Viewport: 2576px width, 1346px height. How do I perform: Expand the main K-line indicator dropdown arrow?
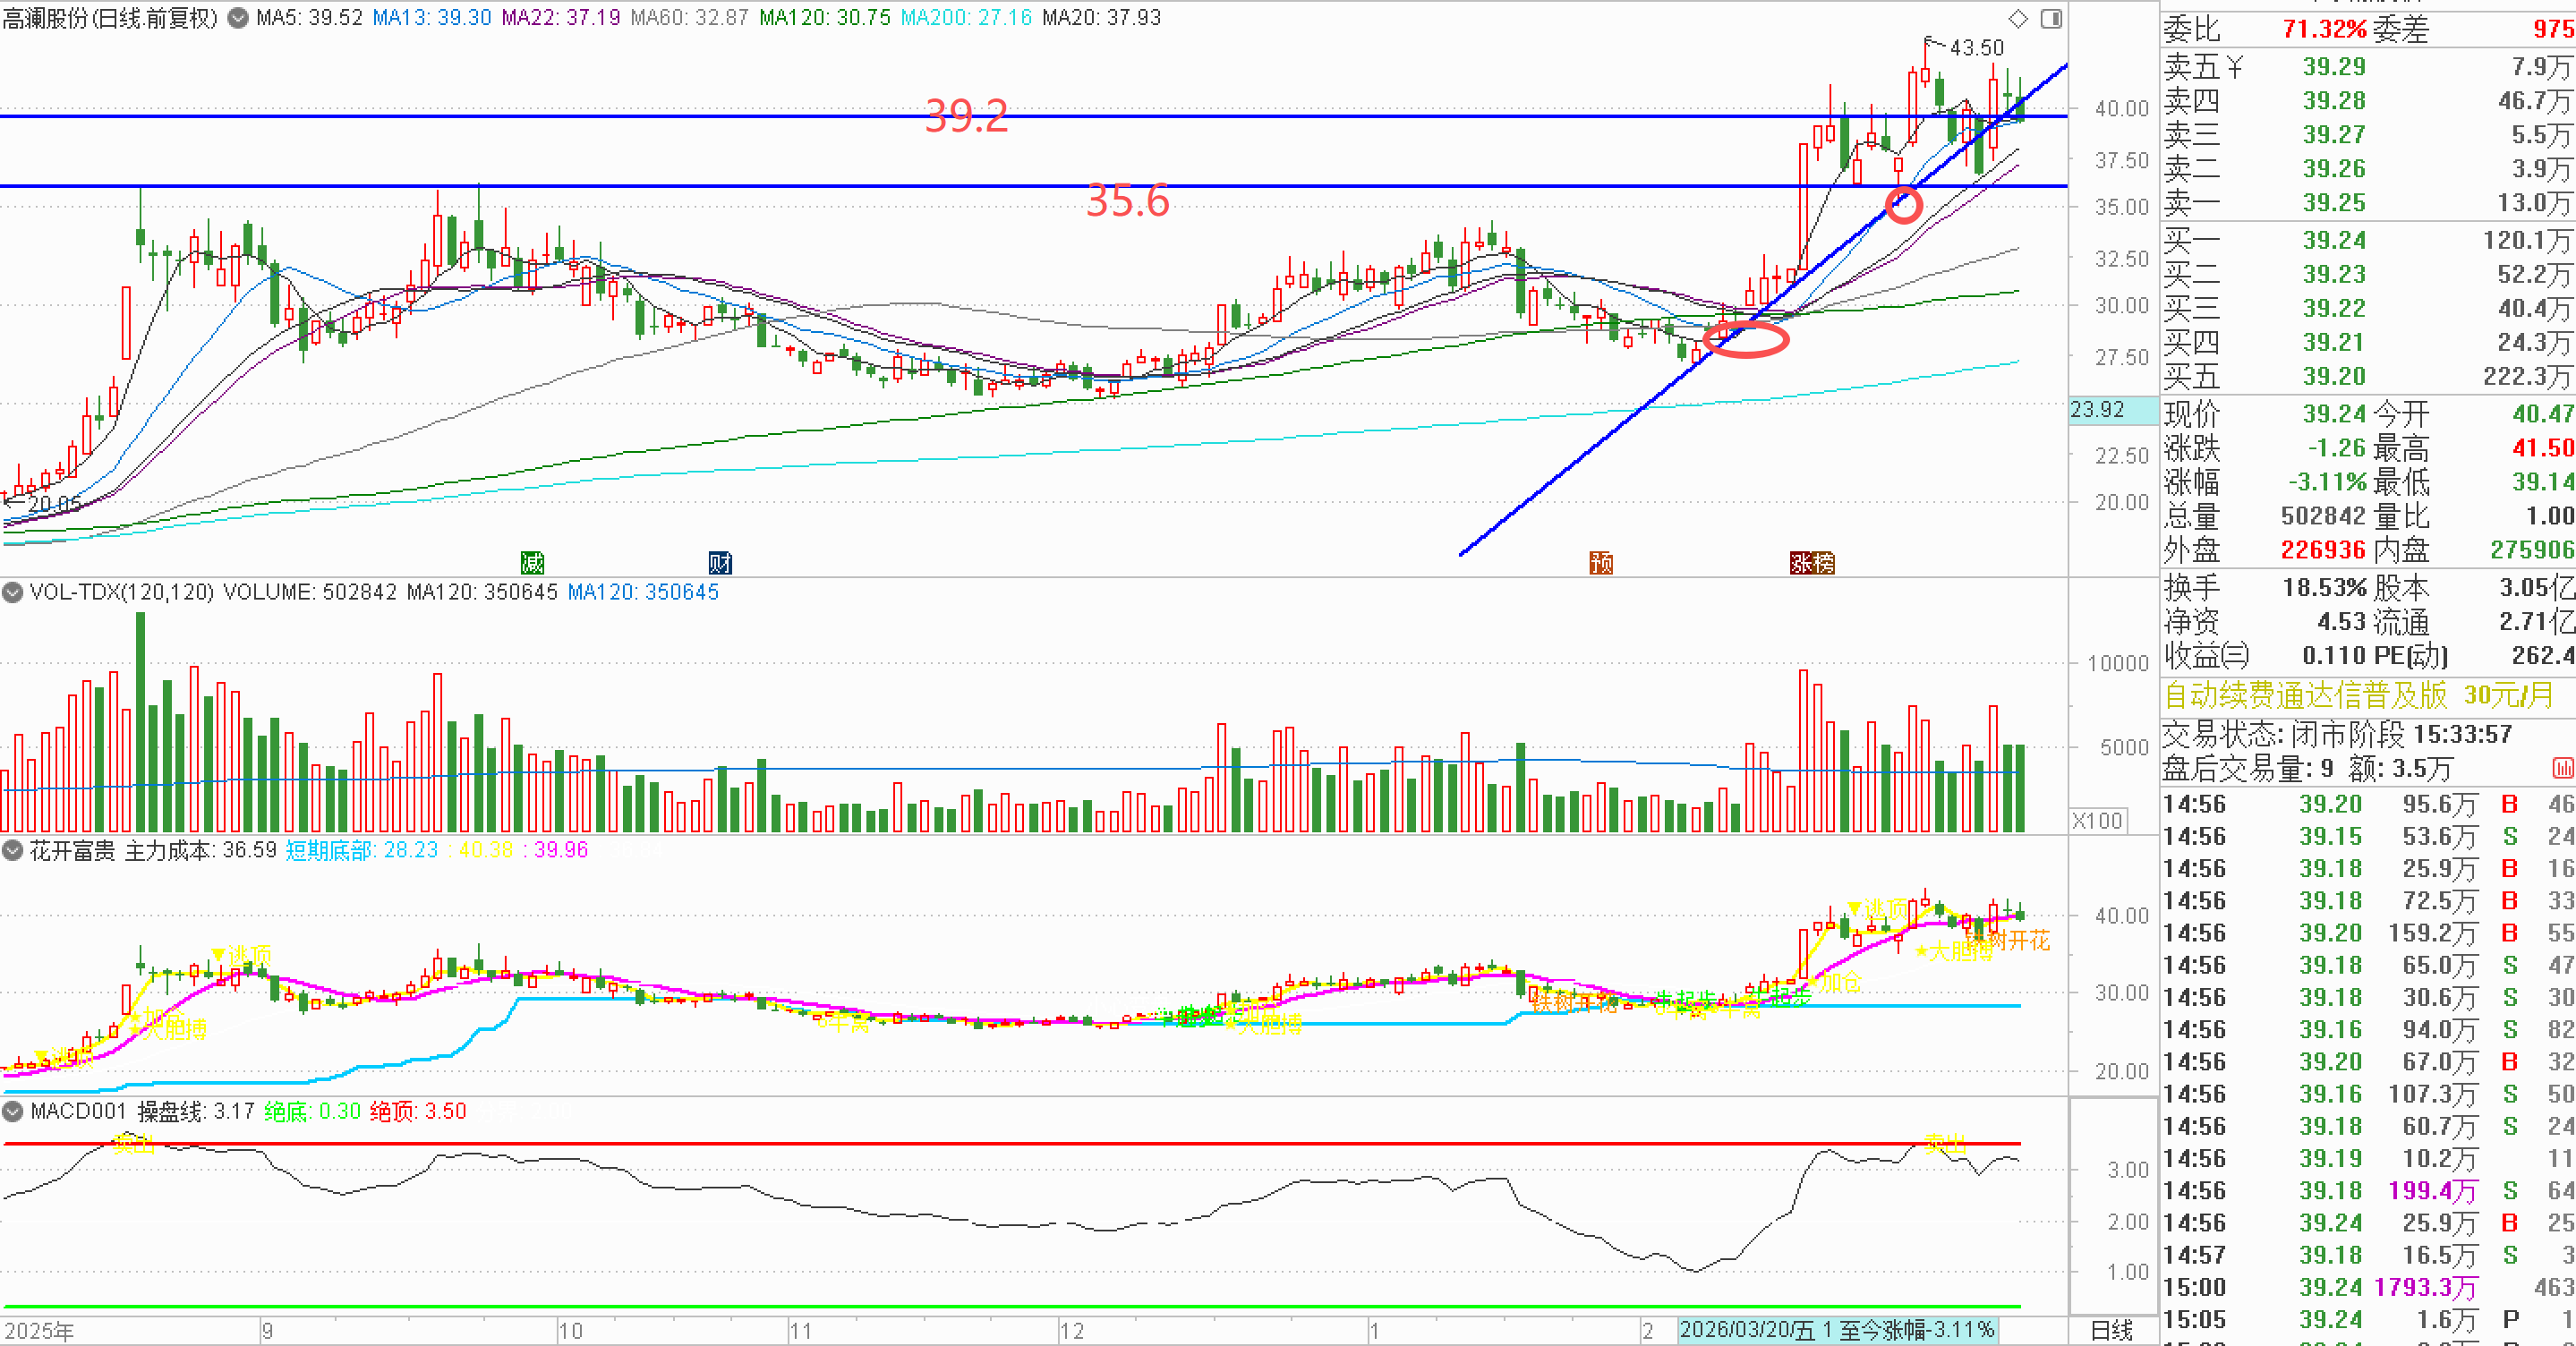click(x=238, y=18)
